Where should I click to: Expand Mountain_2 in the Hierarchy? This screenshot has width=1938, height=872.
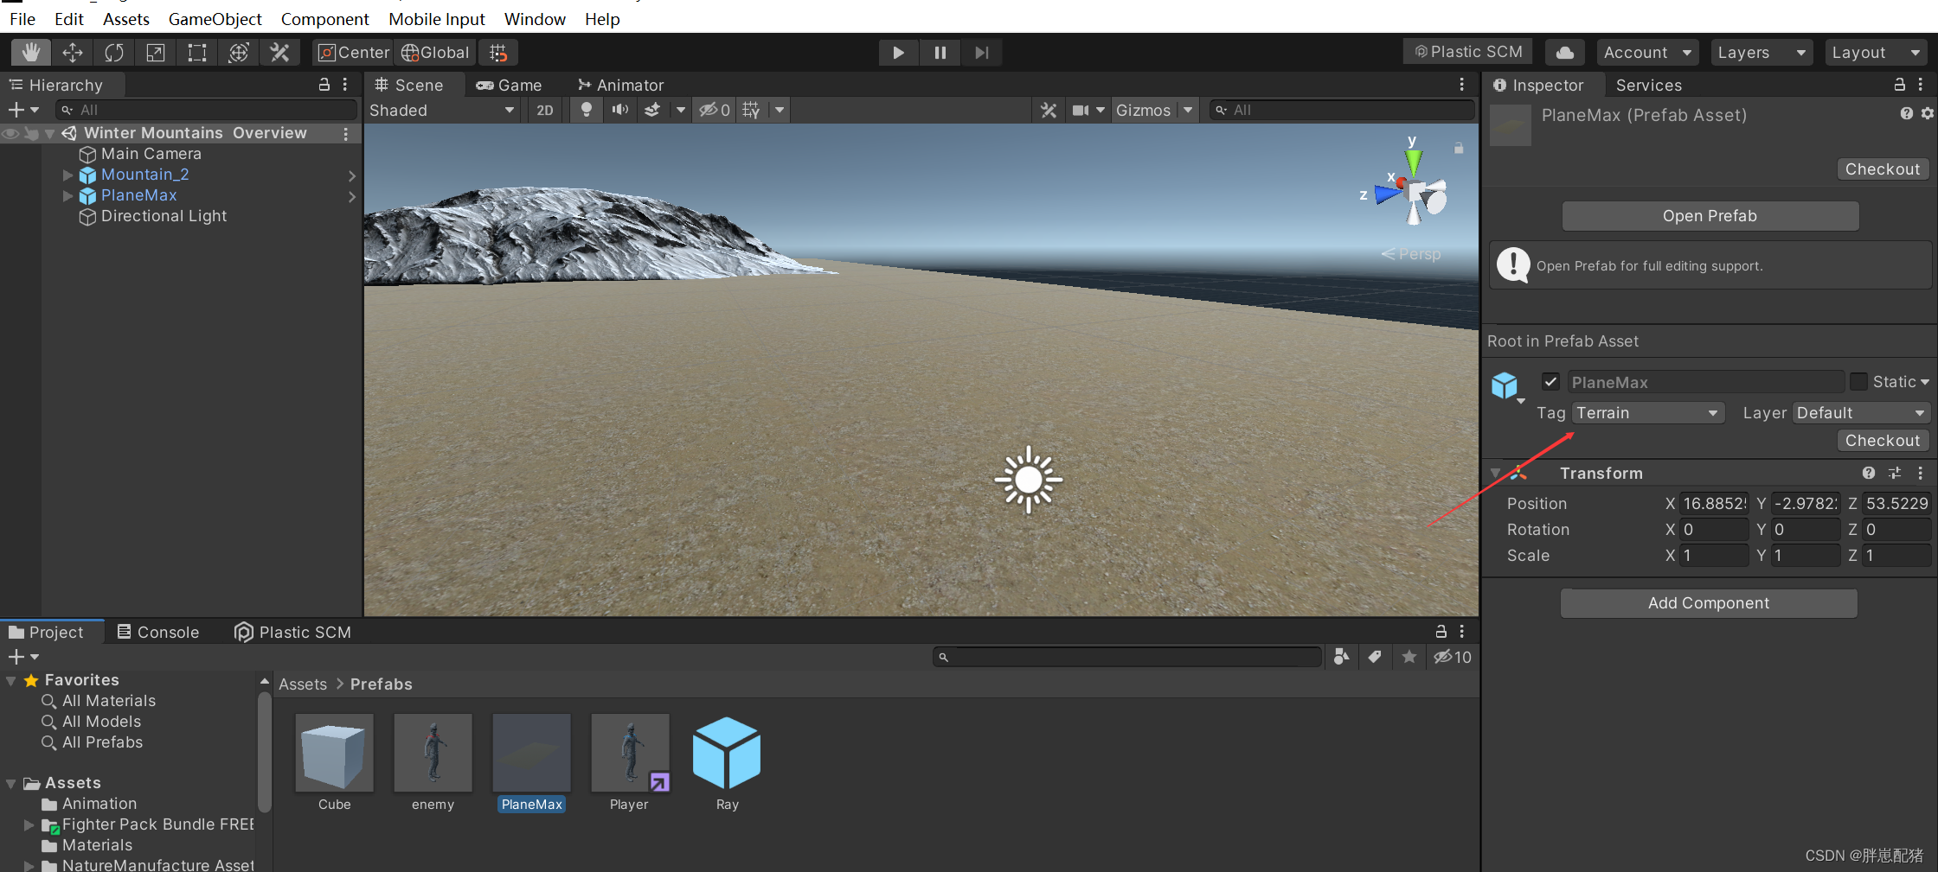(68, 175)
